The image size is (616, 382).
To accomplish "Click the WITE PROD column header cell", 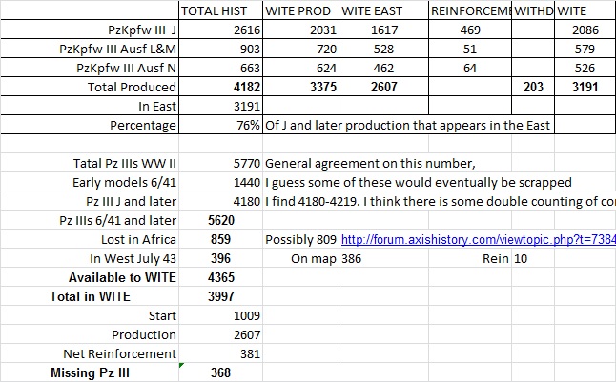I will pos(298,11).
